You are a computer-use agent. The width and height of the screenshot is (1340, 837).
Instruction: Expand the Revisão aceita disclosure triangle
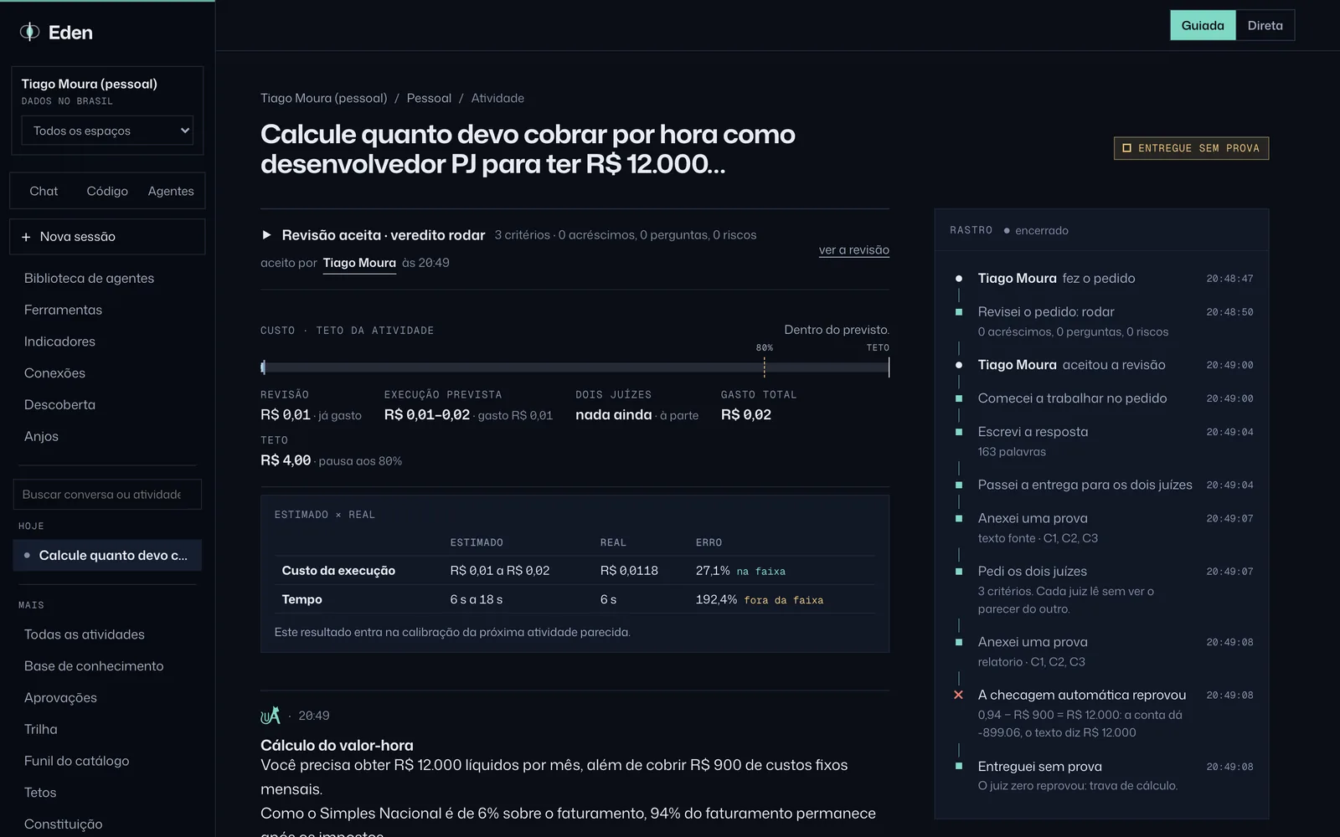click(x=266, y=235)
